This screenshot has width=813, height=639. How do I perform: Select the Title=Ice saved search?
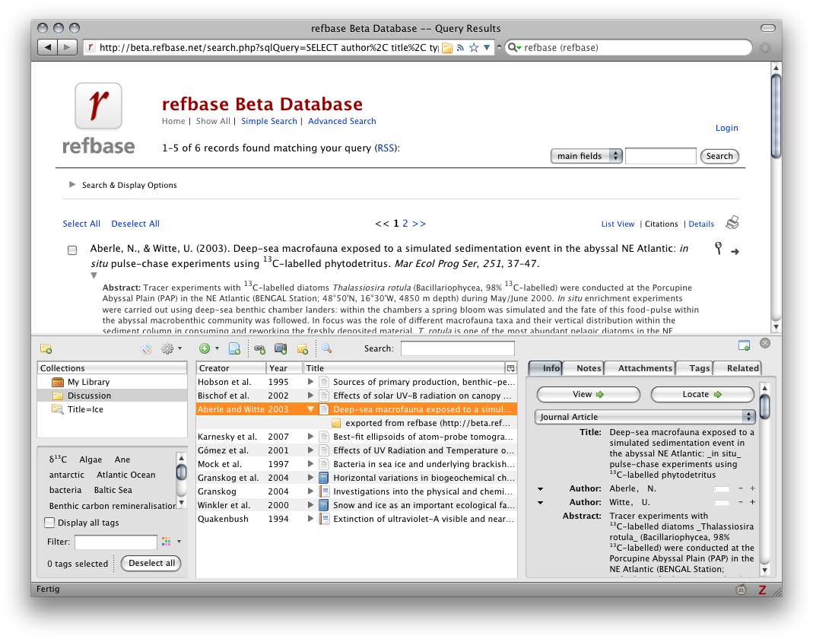coord(112,409)
